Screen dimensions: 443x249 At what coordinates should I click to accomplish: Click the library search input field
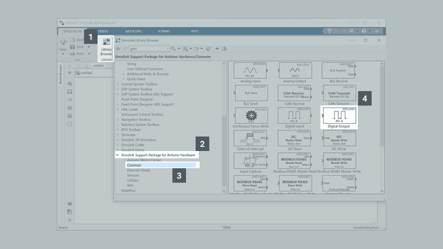click(147, 48)
